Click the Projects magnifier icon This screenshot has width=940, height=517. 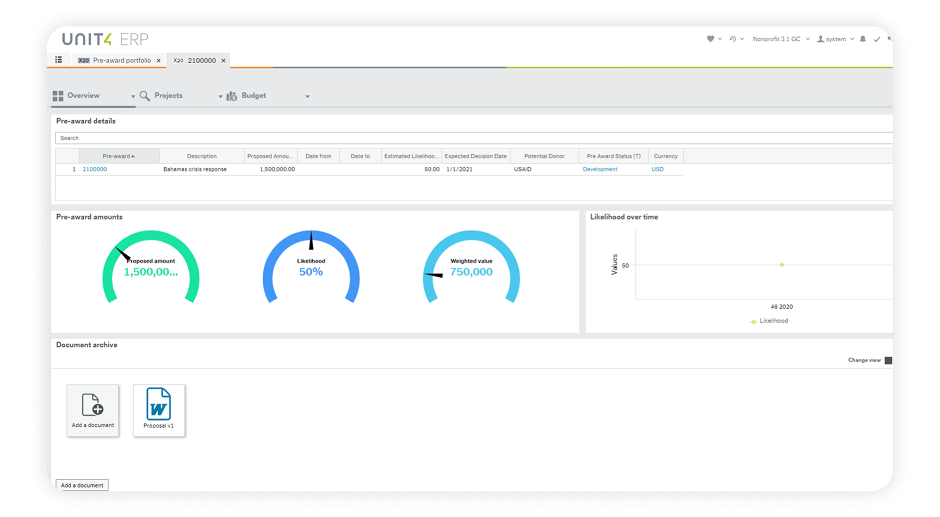(x=144, y=95)
